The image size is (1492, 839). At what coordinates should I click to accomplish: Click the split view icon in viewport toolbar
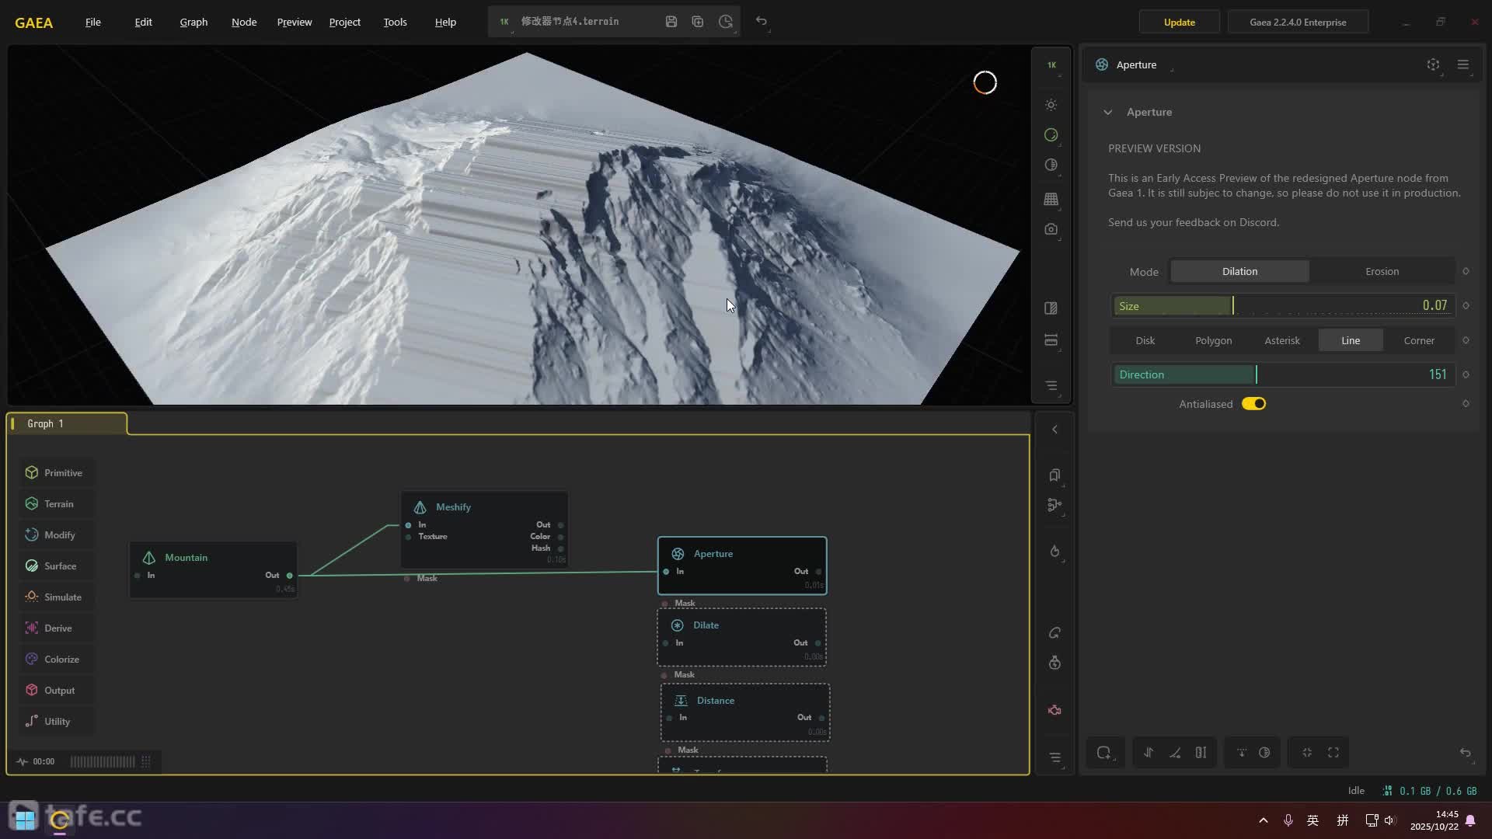(x=1051, y=308)
